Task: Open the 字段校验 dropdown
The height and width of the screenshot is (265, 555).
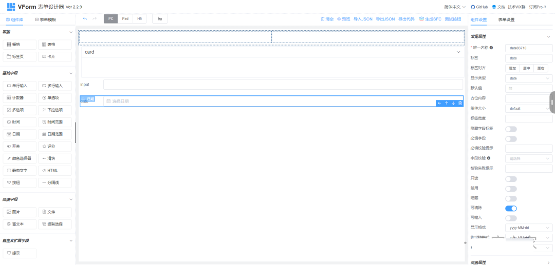Action: [x=529, y=158]
